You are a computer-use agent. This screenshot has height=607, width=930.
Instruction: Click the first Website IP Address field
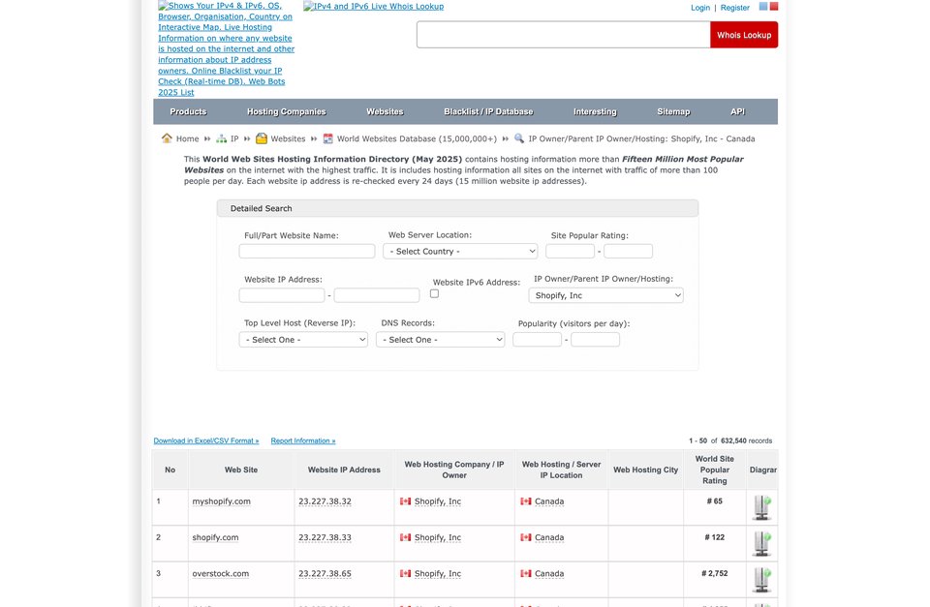(282, 295)
